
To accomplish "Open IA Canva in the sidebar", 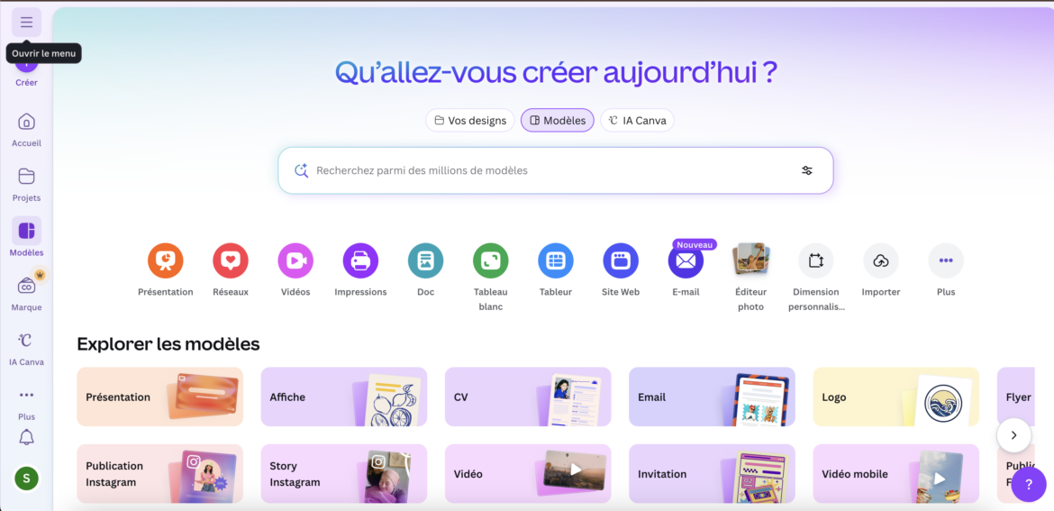I will 26,341.
